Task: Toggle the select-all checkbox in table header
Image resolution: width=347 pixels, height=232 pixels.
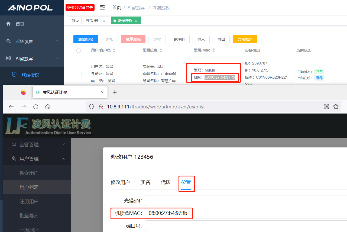Action: 79,50
